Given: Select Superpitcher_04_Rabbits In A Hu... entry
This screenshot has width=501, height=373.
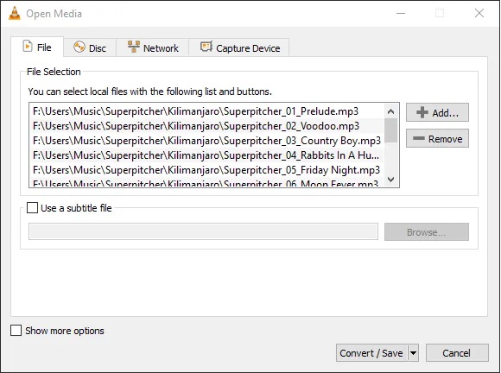Looking at the screenshot, I should (x=206, y=155).
